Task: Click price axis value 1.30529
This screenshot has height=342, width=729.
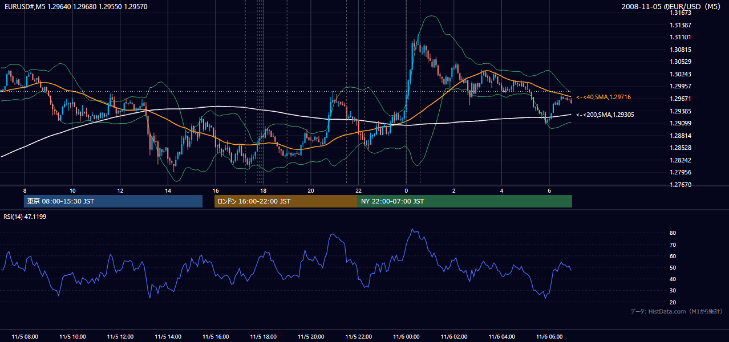Action: pos(682,62)
